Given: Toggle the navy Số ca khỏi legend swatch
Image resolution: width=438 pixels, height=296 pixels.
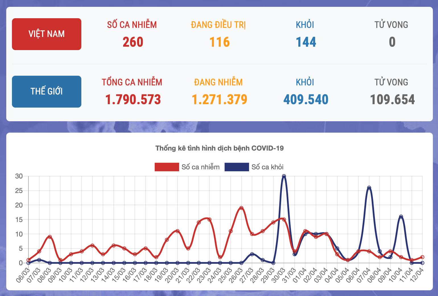Looking at the screenshot, I should 237,167.
